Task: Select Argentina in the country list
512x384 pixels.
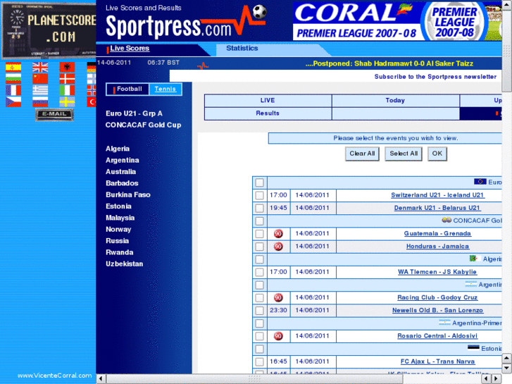Action: tap(122, 160)
